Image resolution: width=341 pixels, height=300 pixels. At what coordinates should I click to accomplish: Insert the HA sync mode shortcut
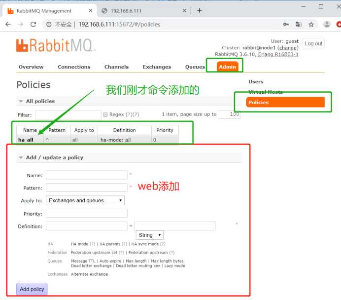[x=145, y=244]
